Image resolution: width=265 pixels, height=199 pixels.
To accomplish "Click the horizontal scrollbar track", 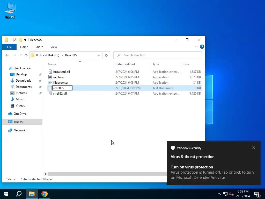I will pos(107,174).
